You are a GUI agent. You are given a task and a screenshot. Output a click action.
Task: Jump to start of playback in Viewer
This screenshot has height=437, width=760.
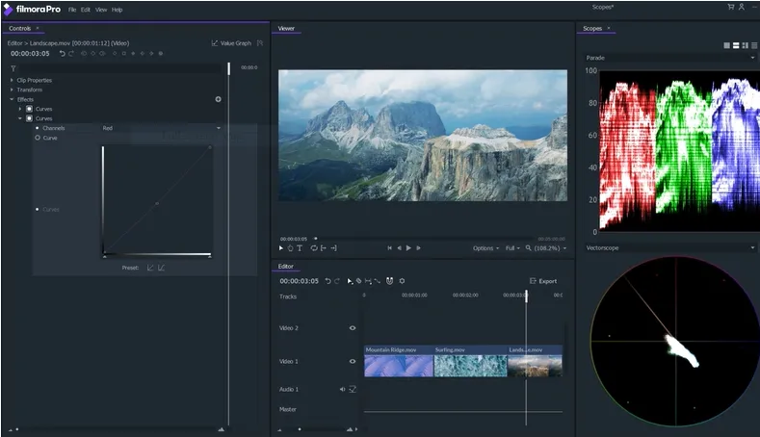click(390, 248)
